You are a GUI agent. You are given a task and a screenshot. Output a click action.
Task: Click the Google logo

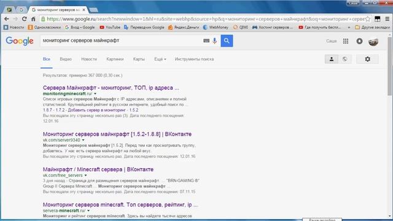(x=20, y=41)
